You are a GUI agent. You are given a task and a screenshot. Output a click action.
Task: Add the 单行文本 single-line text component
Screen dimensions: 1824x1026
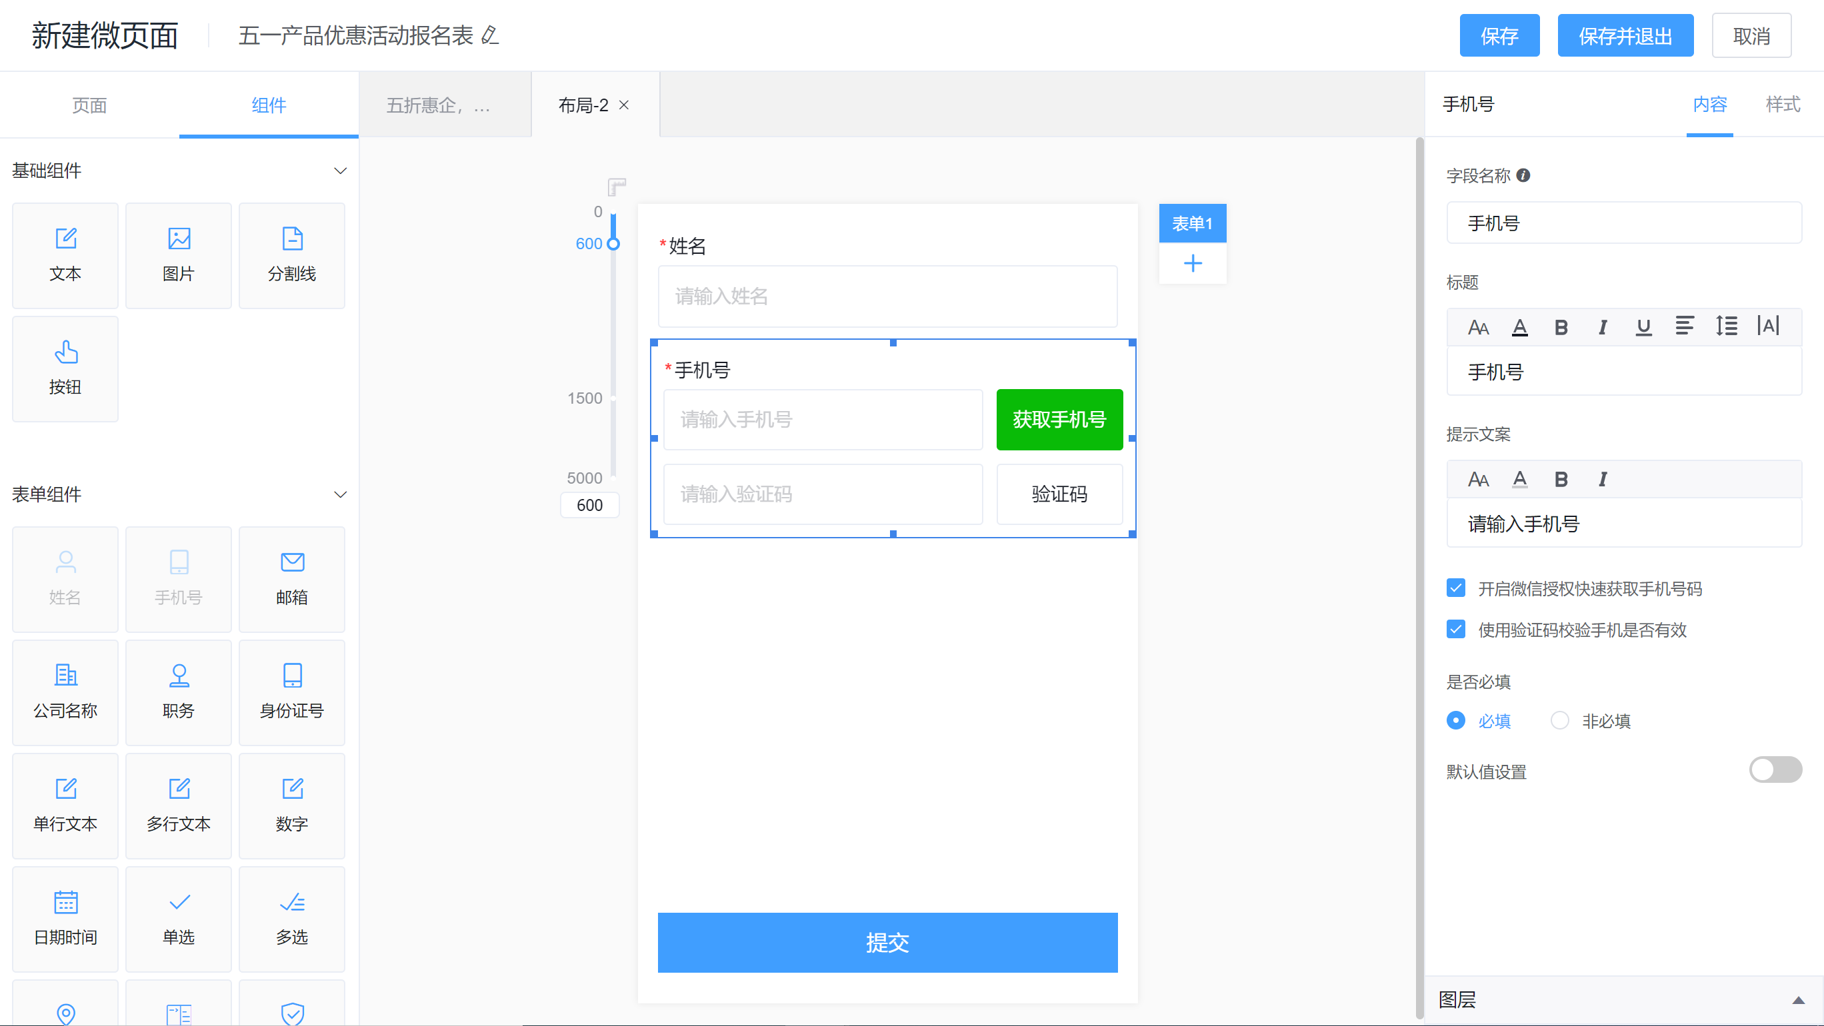[65, 805]
